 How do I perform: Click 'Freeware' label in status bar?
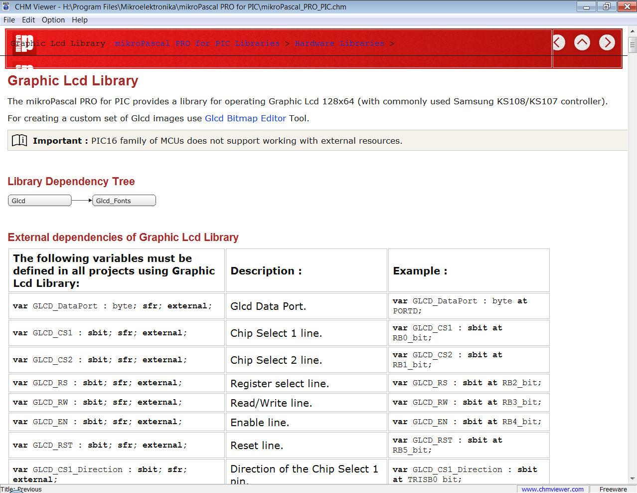(613, 489)
